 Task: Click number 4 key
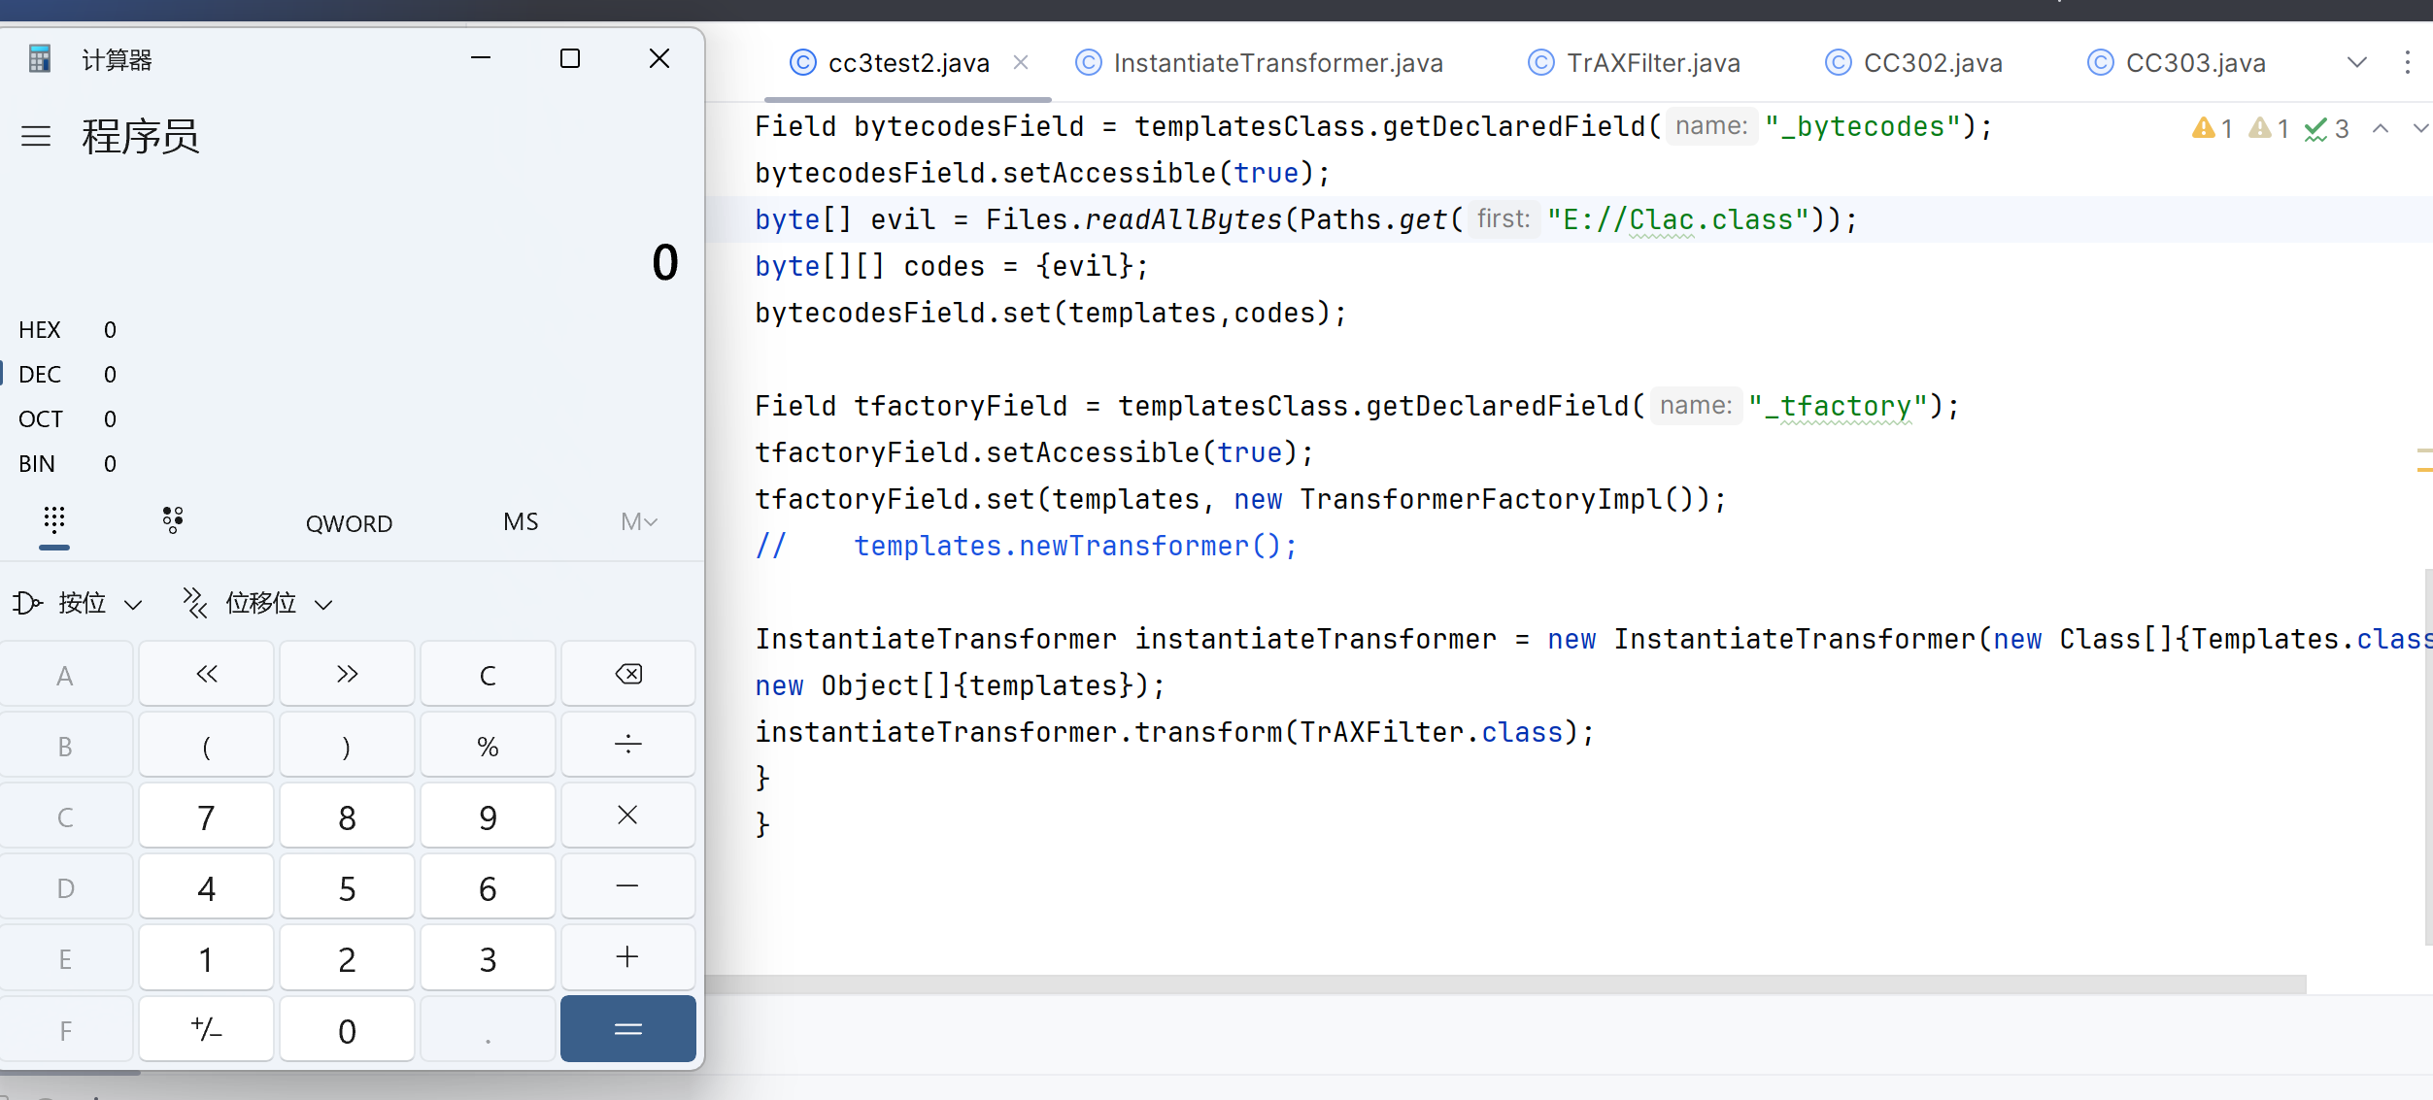(x=207, y=886)
